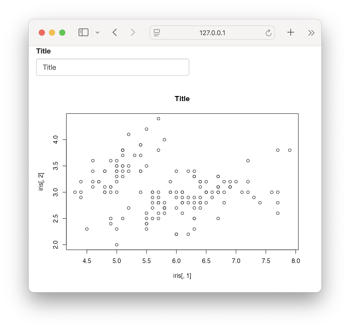Go forward with the forward arrow
This screenshot has width=350, height=330.
pos(133,33)
